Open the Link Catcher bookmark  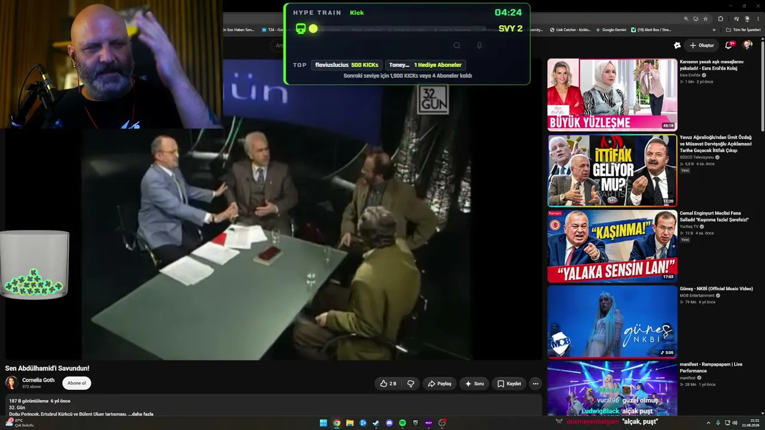[x=570, y=29]
